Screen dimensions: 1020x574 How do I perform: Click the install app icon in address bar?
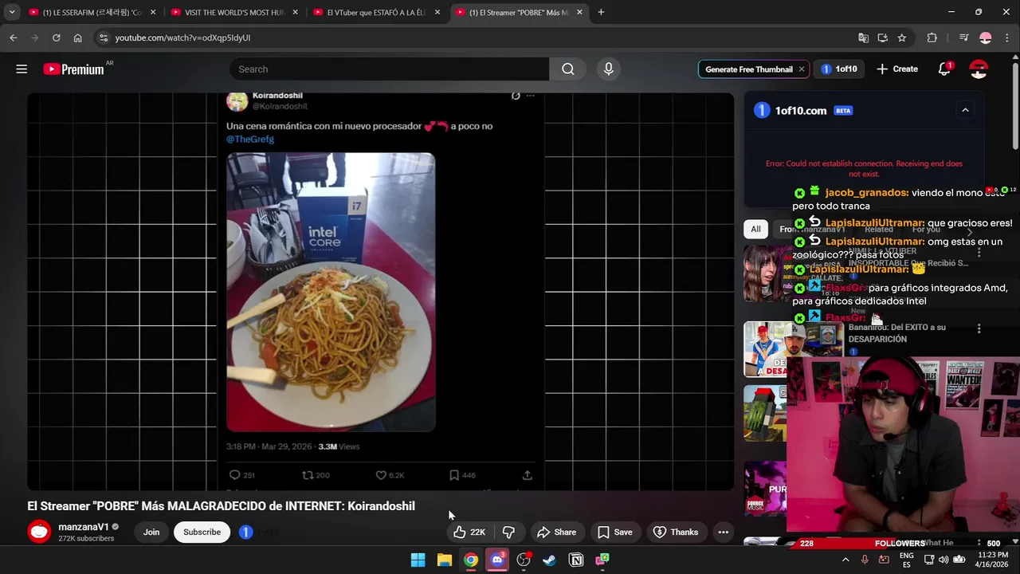tap(882, 37)
